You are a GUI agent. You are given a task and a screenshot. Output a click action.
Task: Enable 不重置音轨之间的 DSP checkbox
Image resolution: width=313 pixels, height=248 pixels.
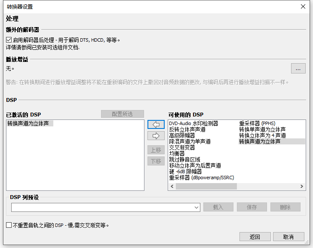pos(9,225)
